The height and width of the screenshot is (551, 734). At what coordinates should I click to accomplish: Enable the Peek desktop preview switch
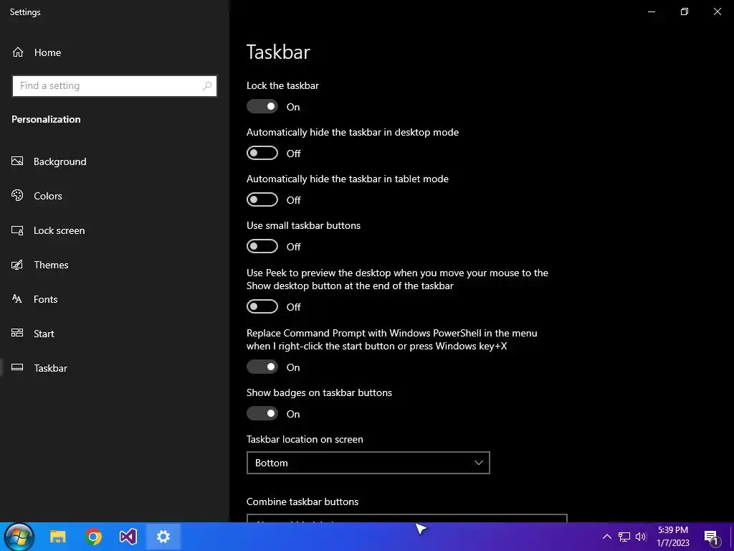262,306
